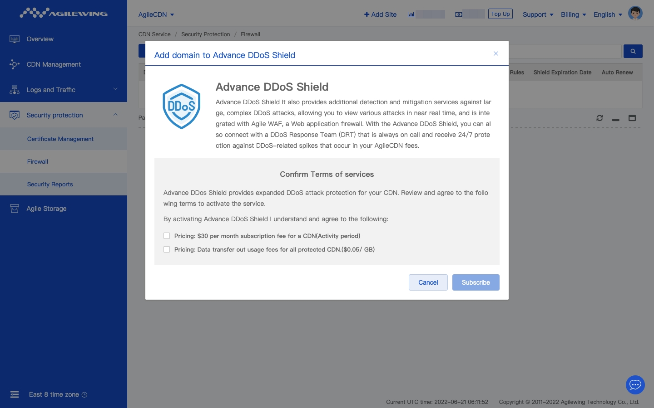Click the CDN Management icon

(x=15, y=64)
